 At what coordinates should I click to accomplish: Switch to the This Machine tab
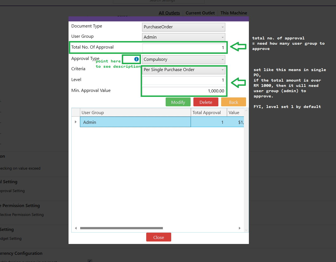tap(234, 13)
